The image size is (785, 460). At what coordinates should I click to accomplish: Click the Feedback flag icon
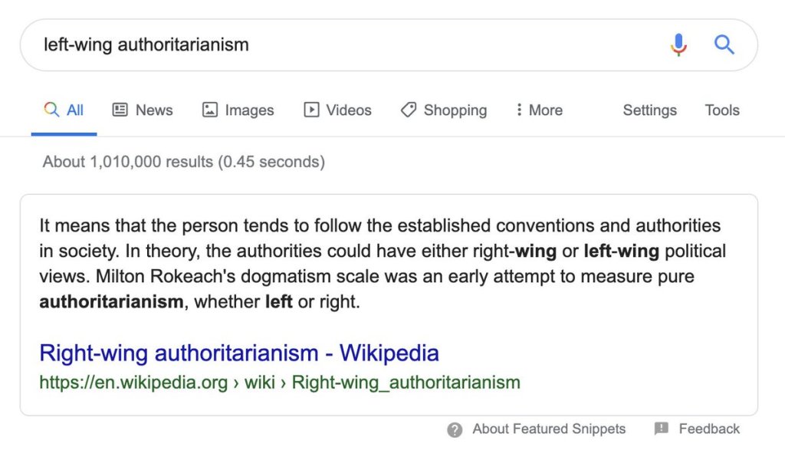click(x=661, y=429)
